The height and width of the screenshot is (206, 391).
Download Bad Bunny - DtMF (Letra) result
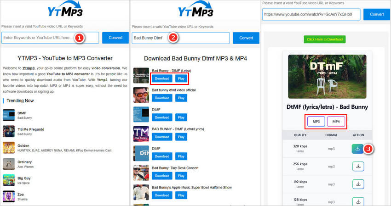point(162,78)
